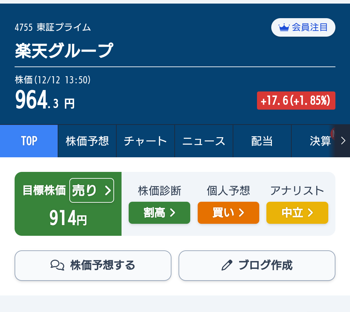
Task: Open the 割高 stock diagnosis panel
Action: (x=159, y=213)
